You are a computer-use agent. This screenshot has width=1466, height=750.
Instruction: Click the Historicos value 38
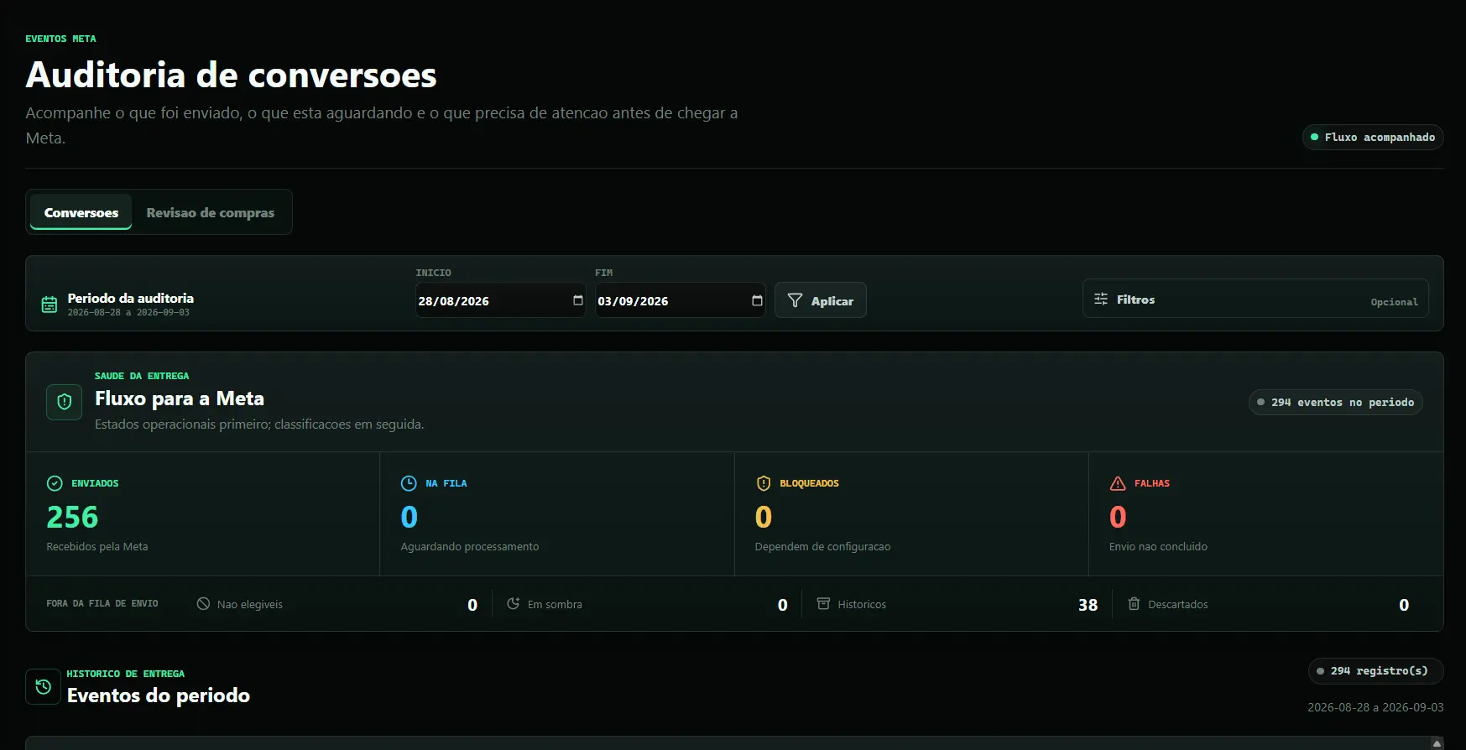coord(1088,605)
